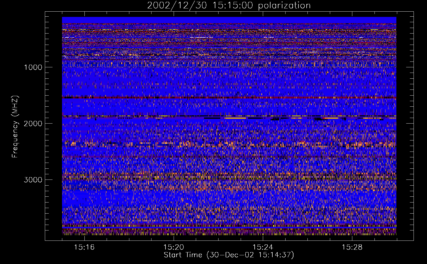Image resolution: width=427 pixels, height=264 pixels.
Task: Click the 'Start Time (30-Dec-02 15:14:37)' axis label
Action: tap(229, 255)
